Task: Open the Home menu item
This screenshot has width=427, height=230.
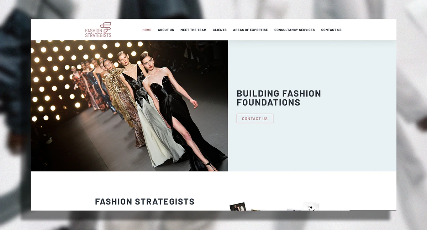Action: [147, 30]
